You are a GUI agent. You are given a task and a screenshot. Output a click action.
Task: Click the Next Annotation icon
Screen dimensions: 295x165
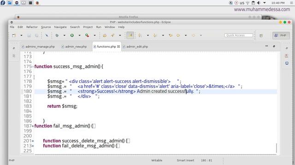click(x=140, y=35)
